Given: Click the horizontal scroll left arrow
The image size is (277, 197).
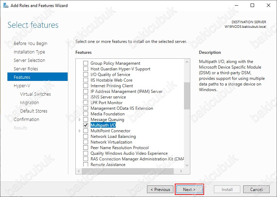Looking at the screenshot, I should click(x=79, y=171).
